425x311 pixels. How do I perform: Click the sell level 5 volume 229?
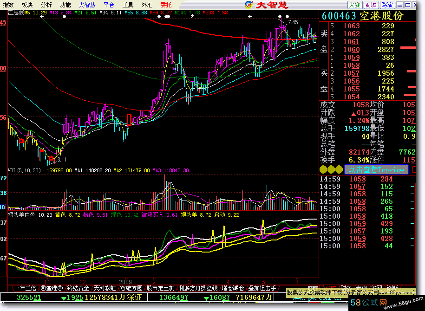tap(387, 26)
